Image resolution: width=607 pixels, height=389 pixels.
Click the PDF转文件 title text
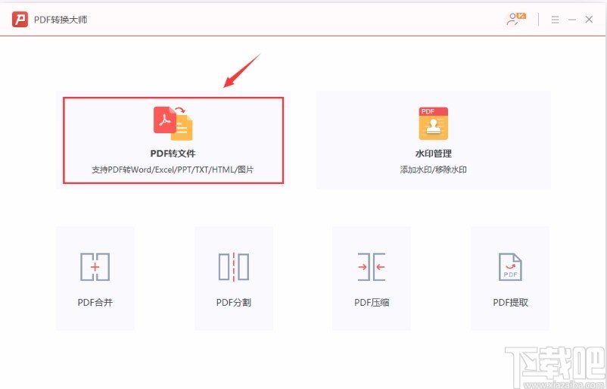click(x=173, y=154)
